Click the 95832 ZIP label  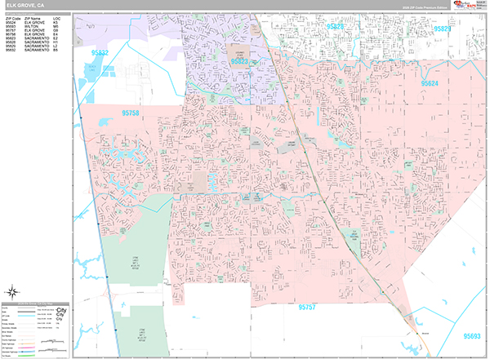pyautogui.click(x=100, y=53)
